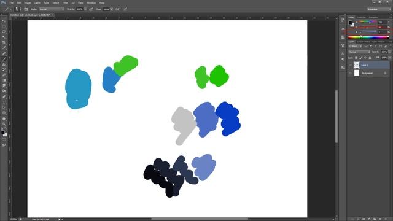Switch to the Channels tab
This screenshot has height=221, width=393.
tap(360, 42)
